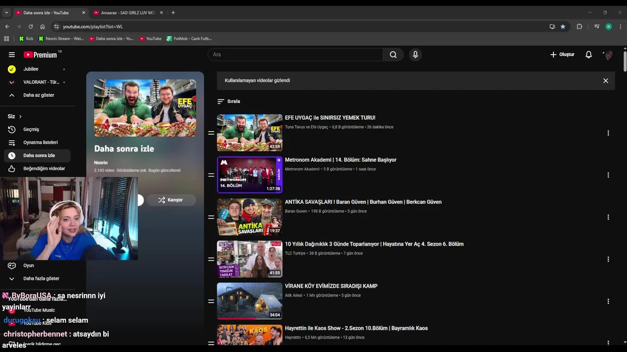Open Chrome three-dot menu
This screenshot has width=627, height=352.
pyautogui.click(x=621, y=26)
